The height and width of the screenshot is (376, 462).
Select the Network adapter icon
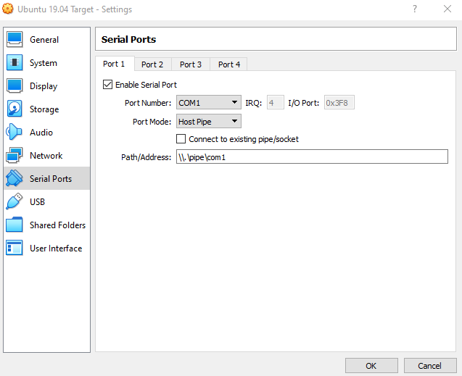click(x=15, y=156)
